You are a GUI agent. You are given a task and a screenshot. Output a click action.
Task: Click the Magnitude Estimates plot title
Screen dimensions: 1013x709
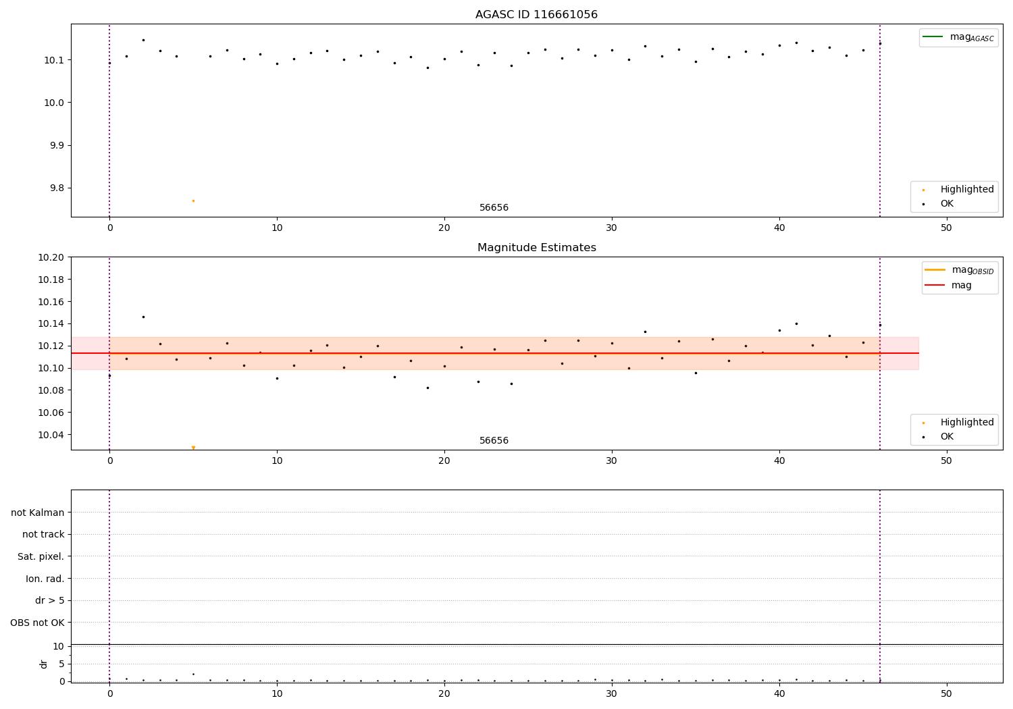coord(536,247)
